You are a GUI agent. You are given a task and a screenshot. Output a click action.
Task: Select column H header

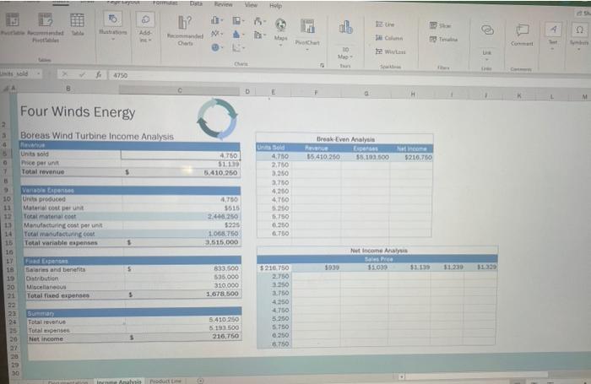413,95
